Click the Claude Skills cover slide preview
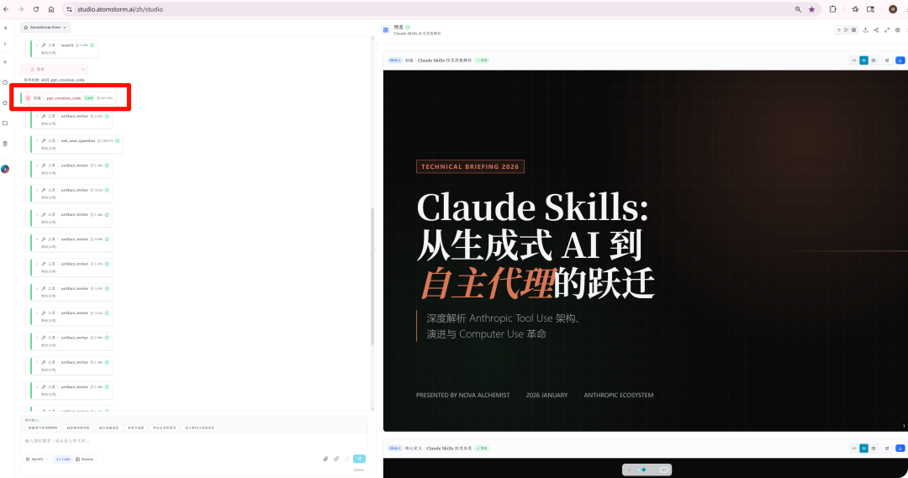The height and width of the screenshot is (478, 908). coord(645,250)
